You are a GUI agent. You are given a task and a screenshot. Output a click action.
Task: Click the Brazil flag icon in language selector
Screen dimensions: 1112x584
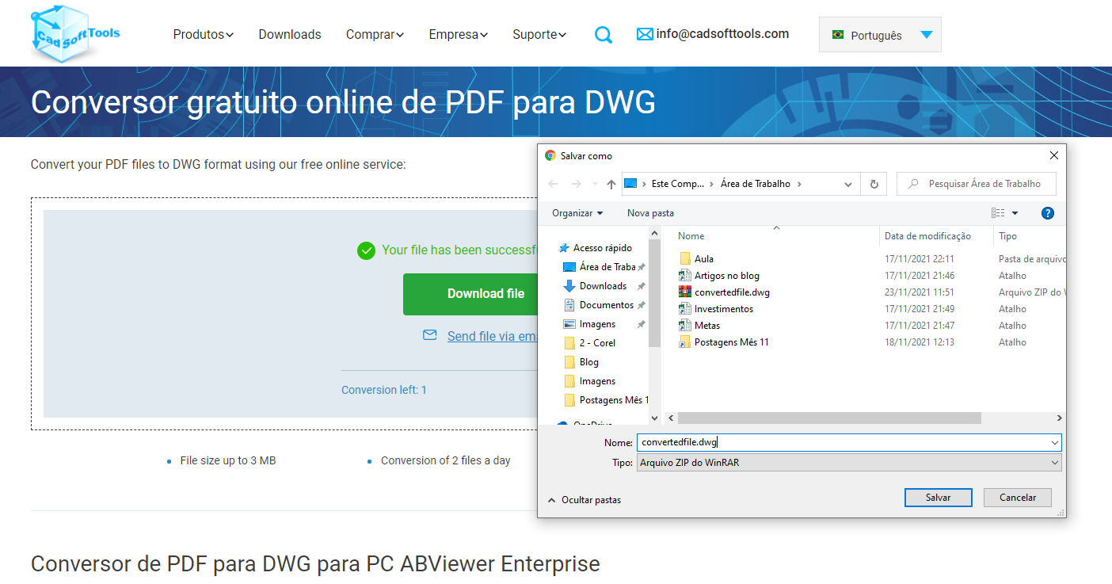[837, 35]
